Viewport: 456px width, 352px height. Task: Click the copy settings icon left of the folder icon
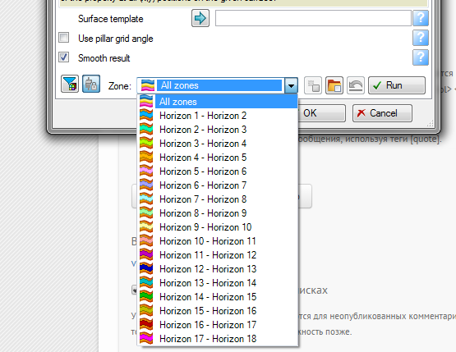tap(313, 85)
